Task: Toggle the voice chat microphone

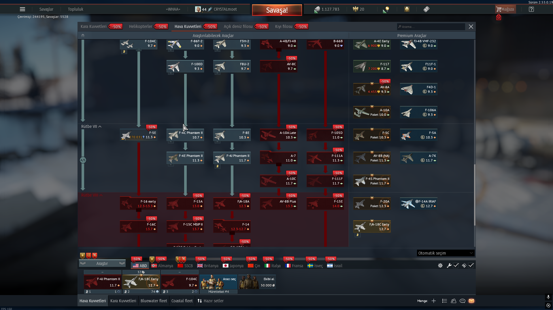Action: click(548, 297)
